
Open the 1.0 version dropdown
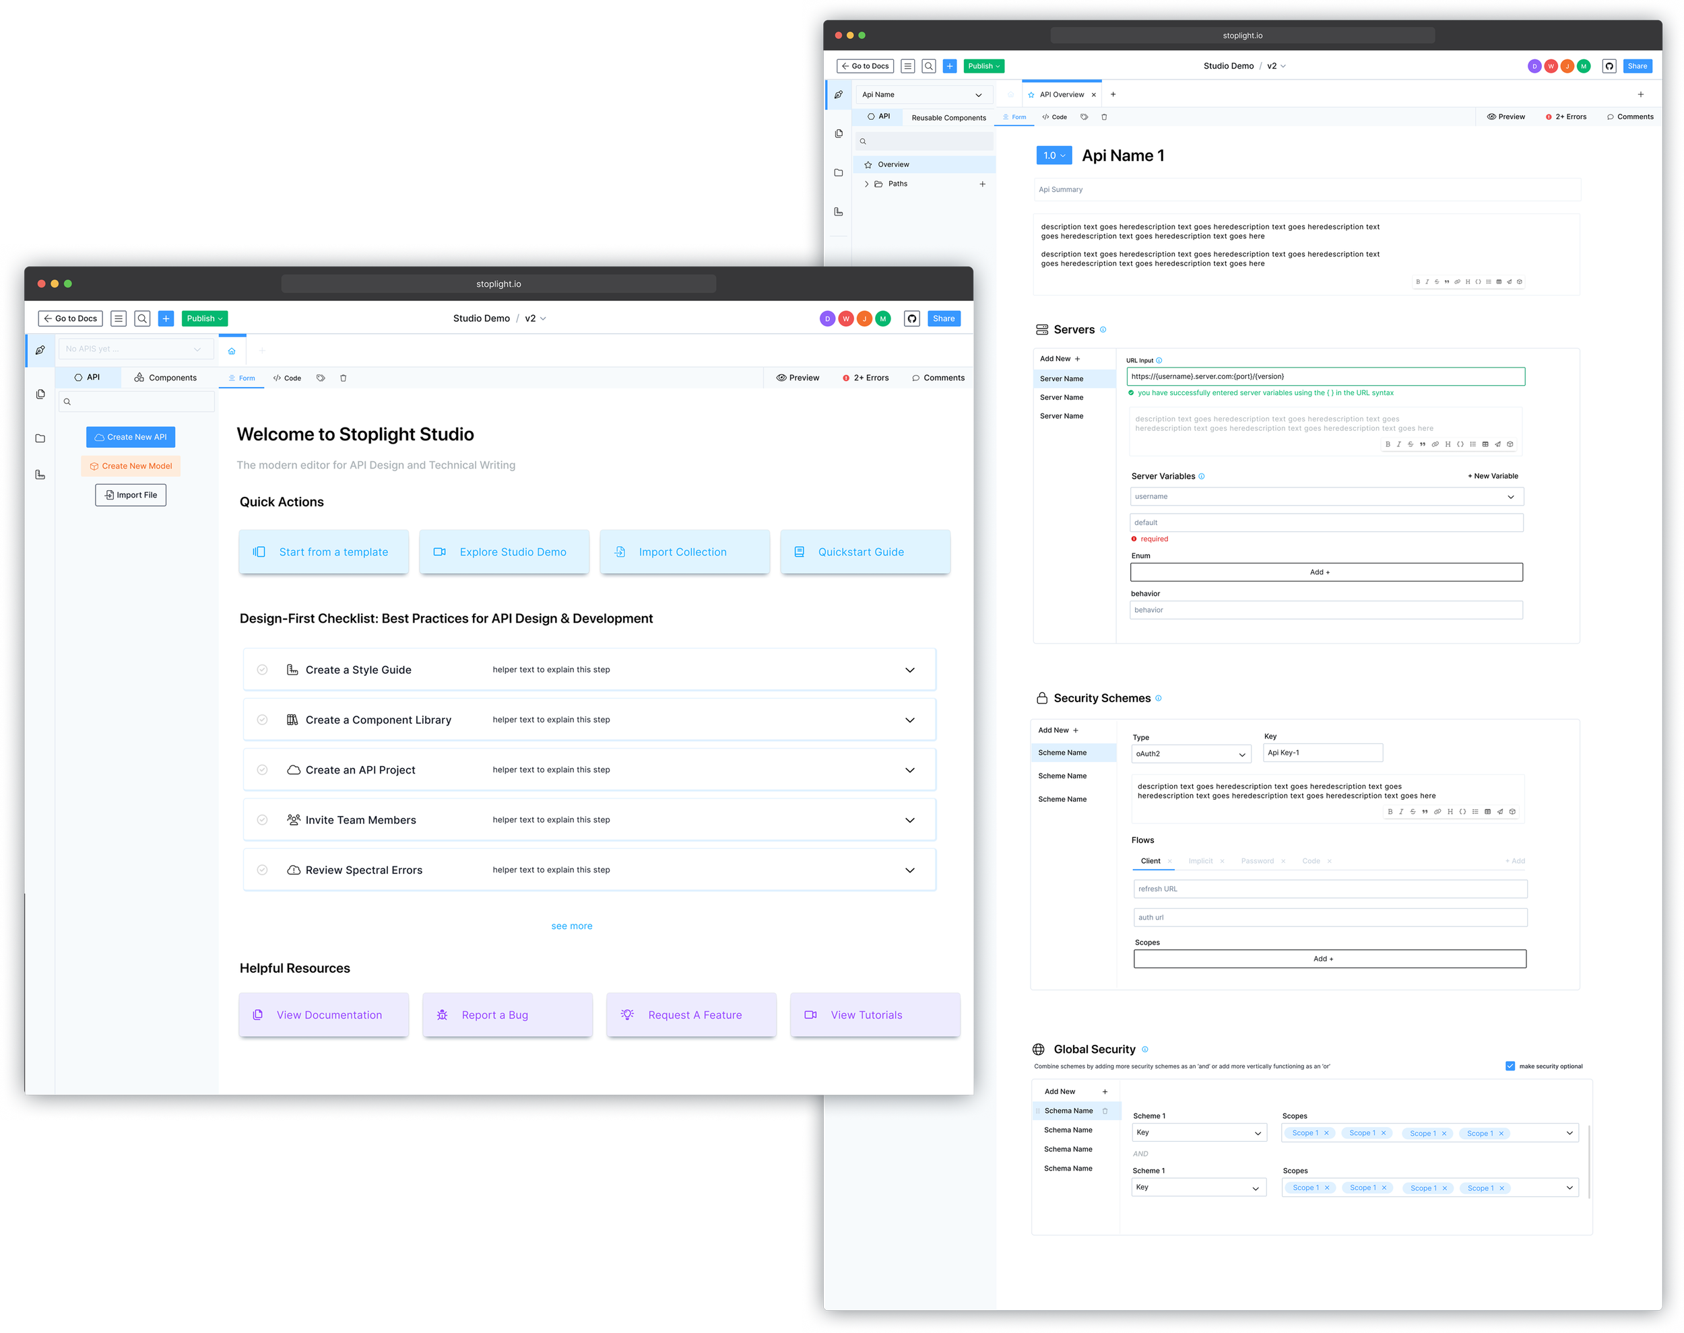click(x=1054, y=156)
